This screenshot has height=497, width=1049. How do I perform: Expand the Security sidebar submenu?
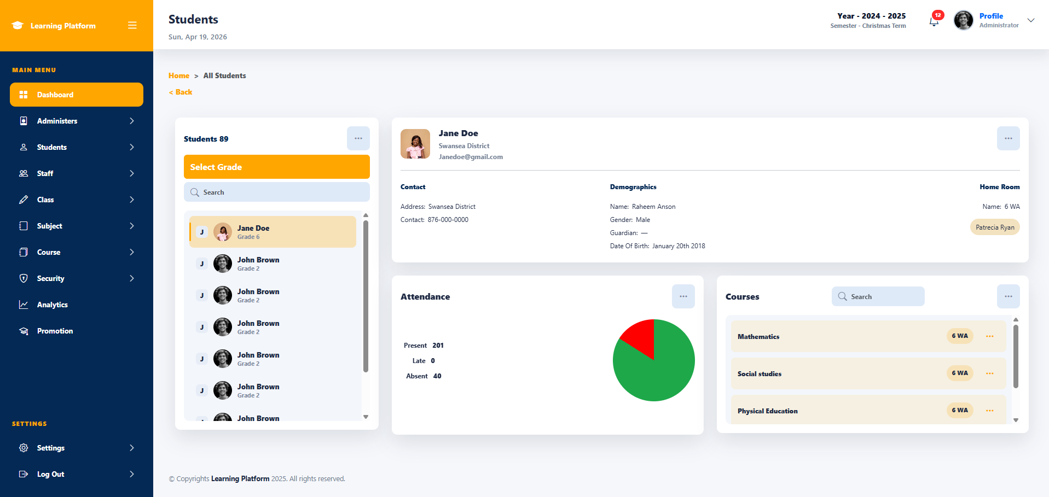pos(131,278)
